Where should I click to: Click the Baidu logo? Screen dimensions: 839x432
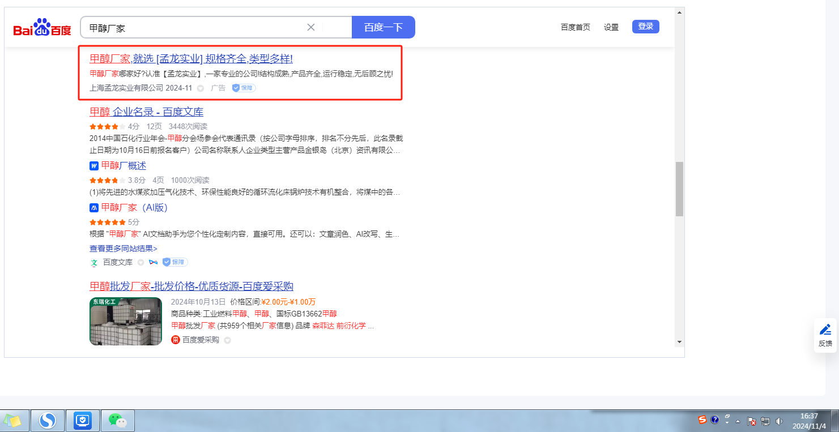(x=42, y=28)
